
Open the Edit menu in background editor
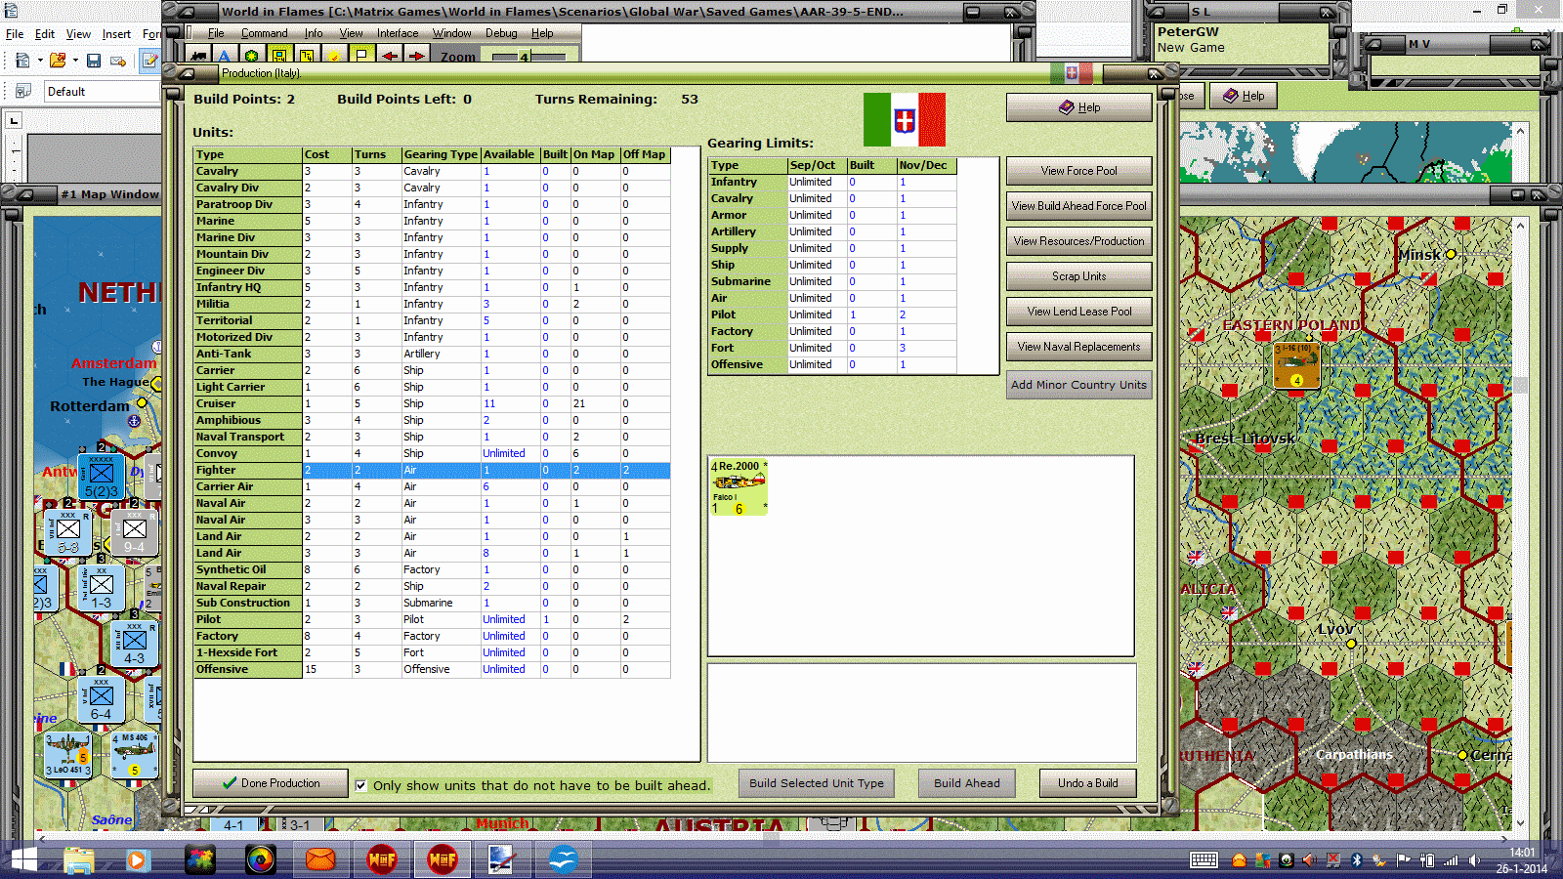coord(45,34)
